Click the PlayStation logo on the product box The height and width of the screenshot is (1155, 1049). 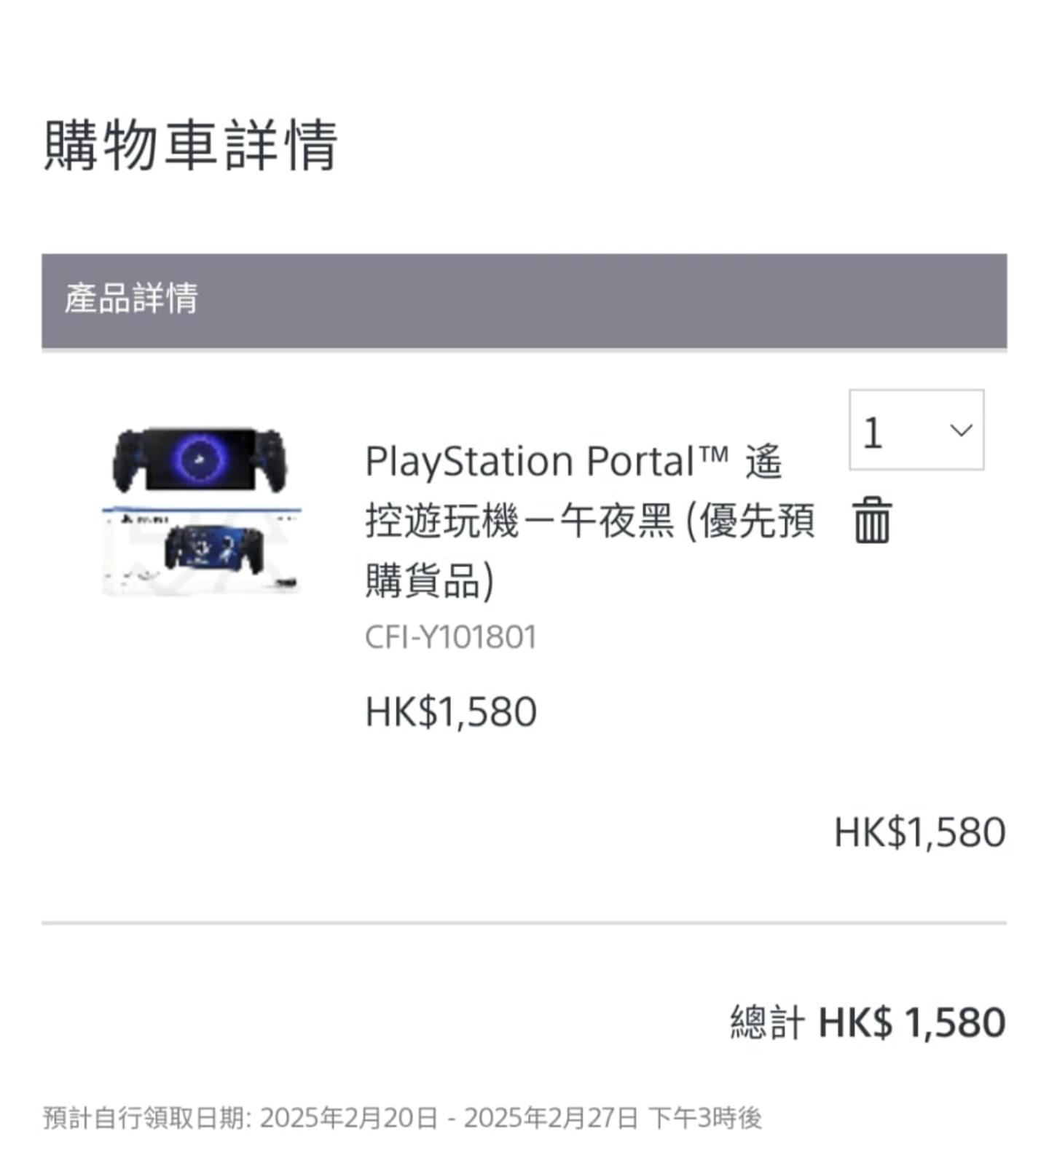click(128, 520)
